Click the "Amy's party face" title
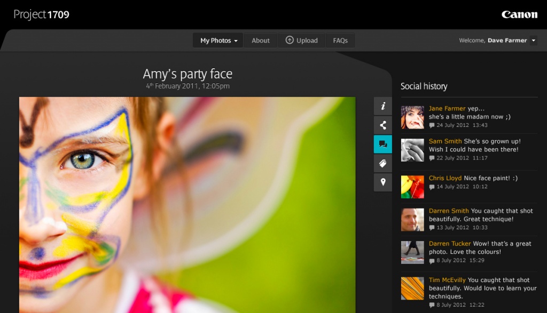The height and width of the screenshot is (313, 547). pos(187,74)
